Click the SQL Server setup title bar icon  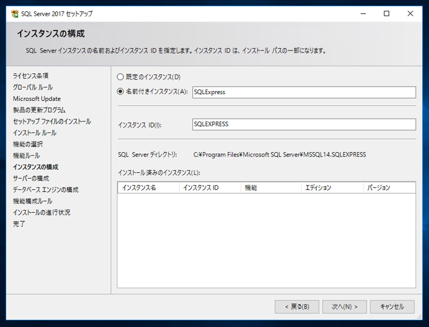coord(15,13)
